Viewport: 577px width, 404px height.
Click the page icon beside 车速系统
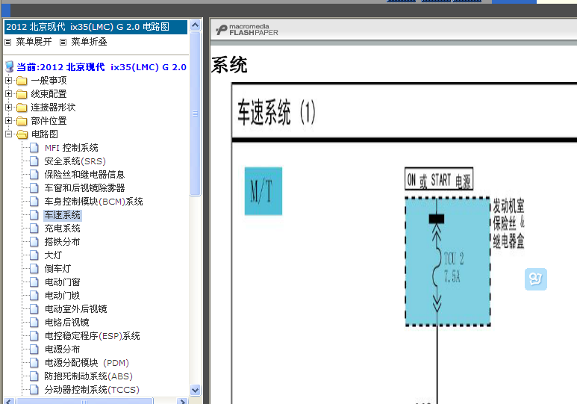[x=34, y=215]
